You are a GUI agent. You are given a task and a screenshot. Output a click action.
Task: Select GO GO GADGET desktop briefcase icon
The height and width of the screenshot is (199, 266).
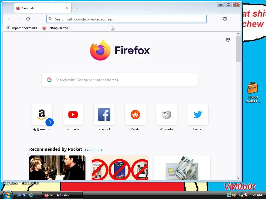[x=253, y=93]
